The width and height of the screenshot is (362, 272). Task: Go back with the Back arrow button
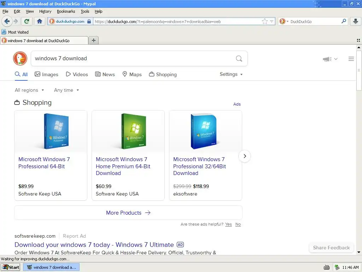point(7,22)
